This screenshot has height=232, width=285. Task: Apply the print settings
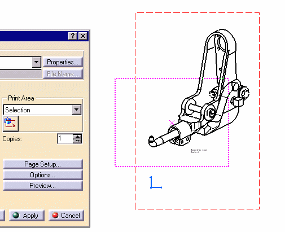pyautogui.click(x=27, y=216)
